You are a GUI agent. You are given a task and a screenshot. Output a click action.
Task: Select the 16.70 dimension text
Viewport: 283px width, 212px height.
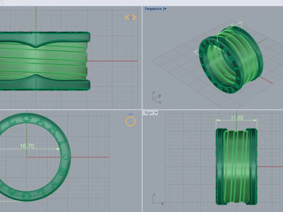click(x=27, y=146)
